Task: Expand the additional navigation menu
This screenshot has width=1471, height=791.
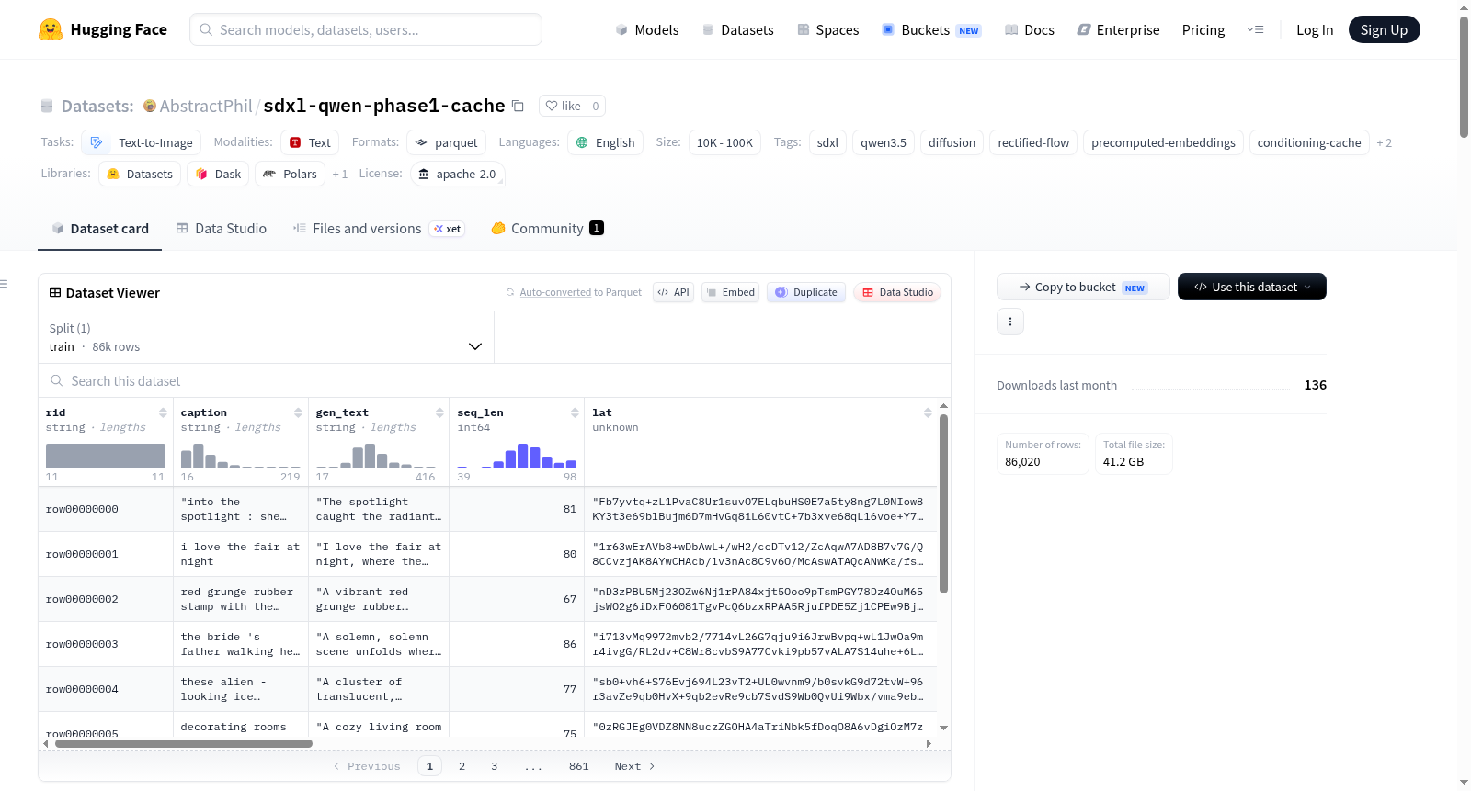Action: (1255, 29)
